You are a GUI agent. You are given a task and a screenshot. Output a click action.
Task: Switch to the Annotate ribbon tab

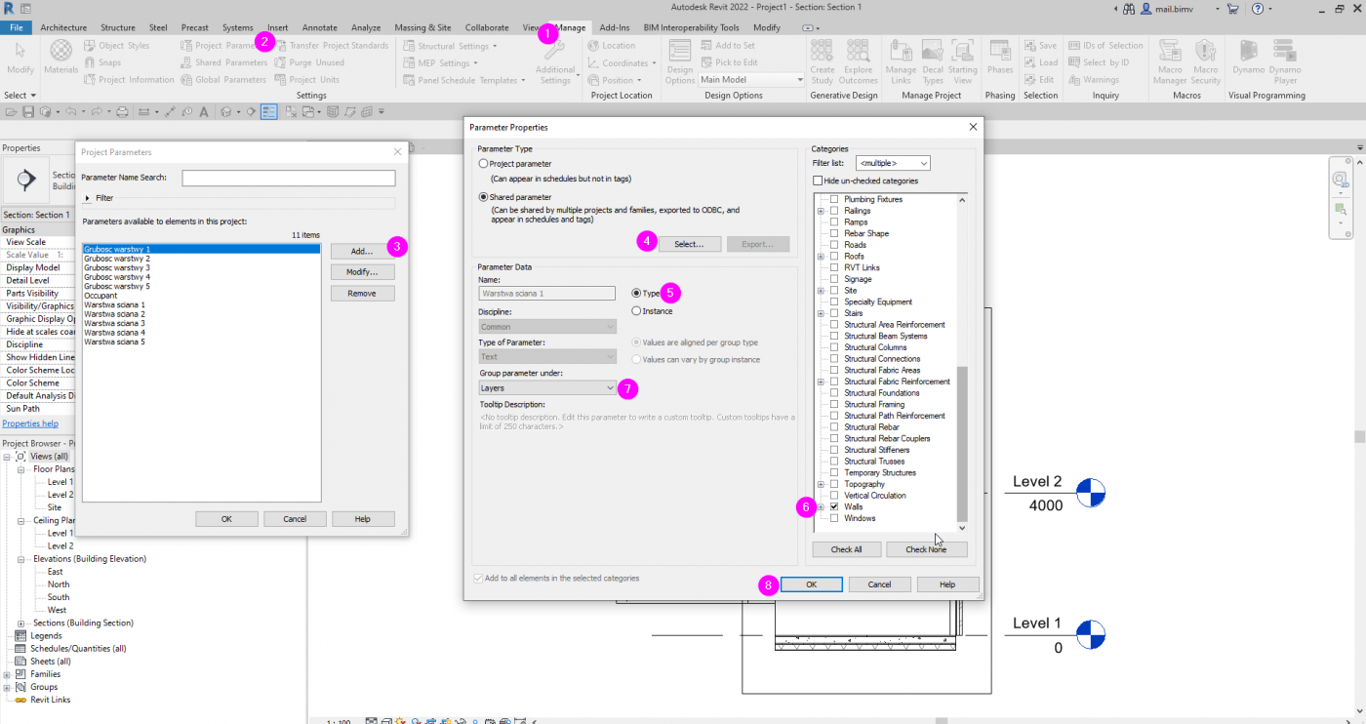(320, 28)
